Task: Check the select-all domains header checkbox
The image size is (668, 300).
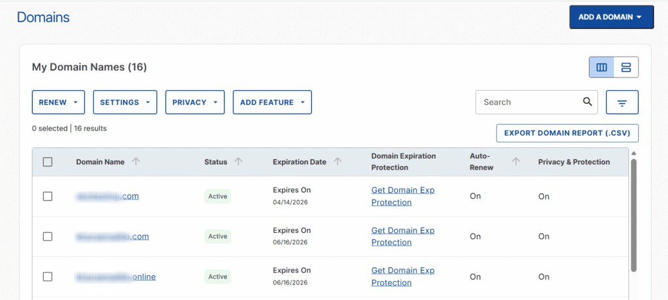Action: pyautogui.click(x=48, y=162)
